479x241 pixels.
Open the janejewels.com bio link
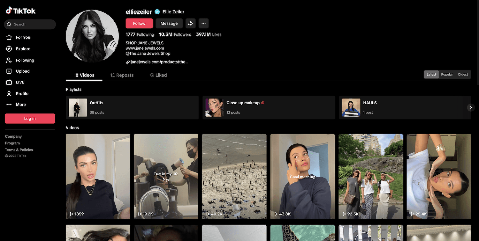159,62
